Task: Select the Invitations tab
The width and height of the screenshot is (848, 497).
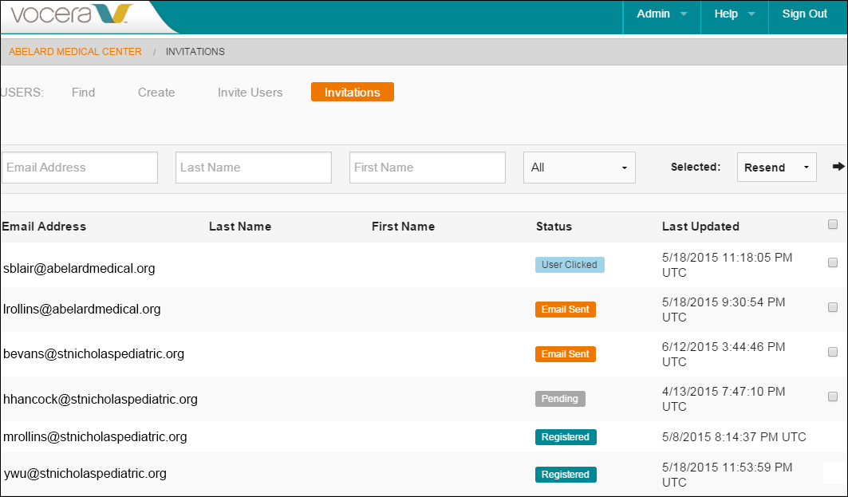Action: [352, 92]
